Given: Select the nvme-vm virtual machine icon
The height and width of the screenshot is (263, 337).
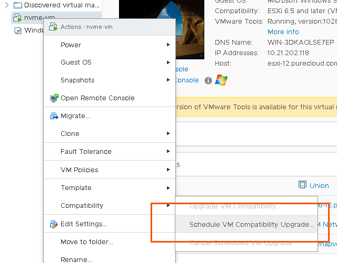Looking at the screenshot, I should 17,17.
